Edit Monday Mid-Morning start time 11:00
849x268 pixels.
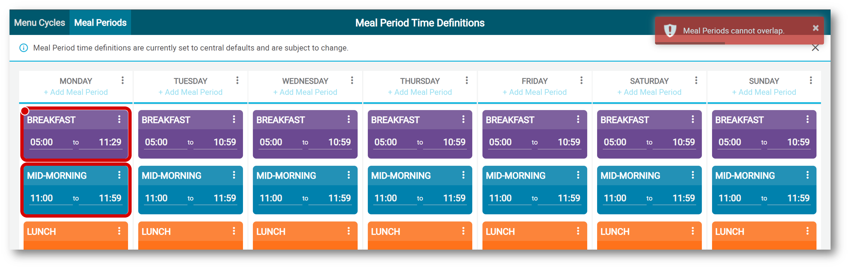pyautogui.click(x=51, y=198)
